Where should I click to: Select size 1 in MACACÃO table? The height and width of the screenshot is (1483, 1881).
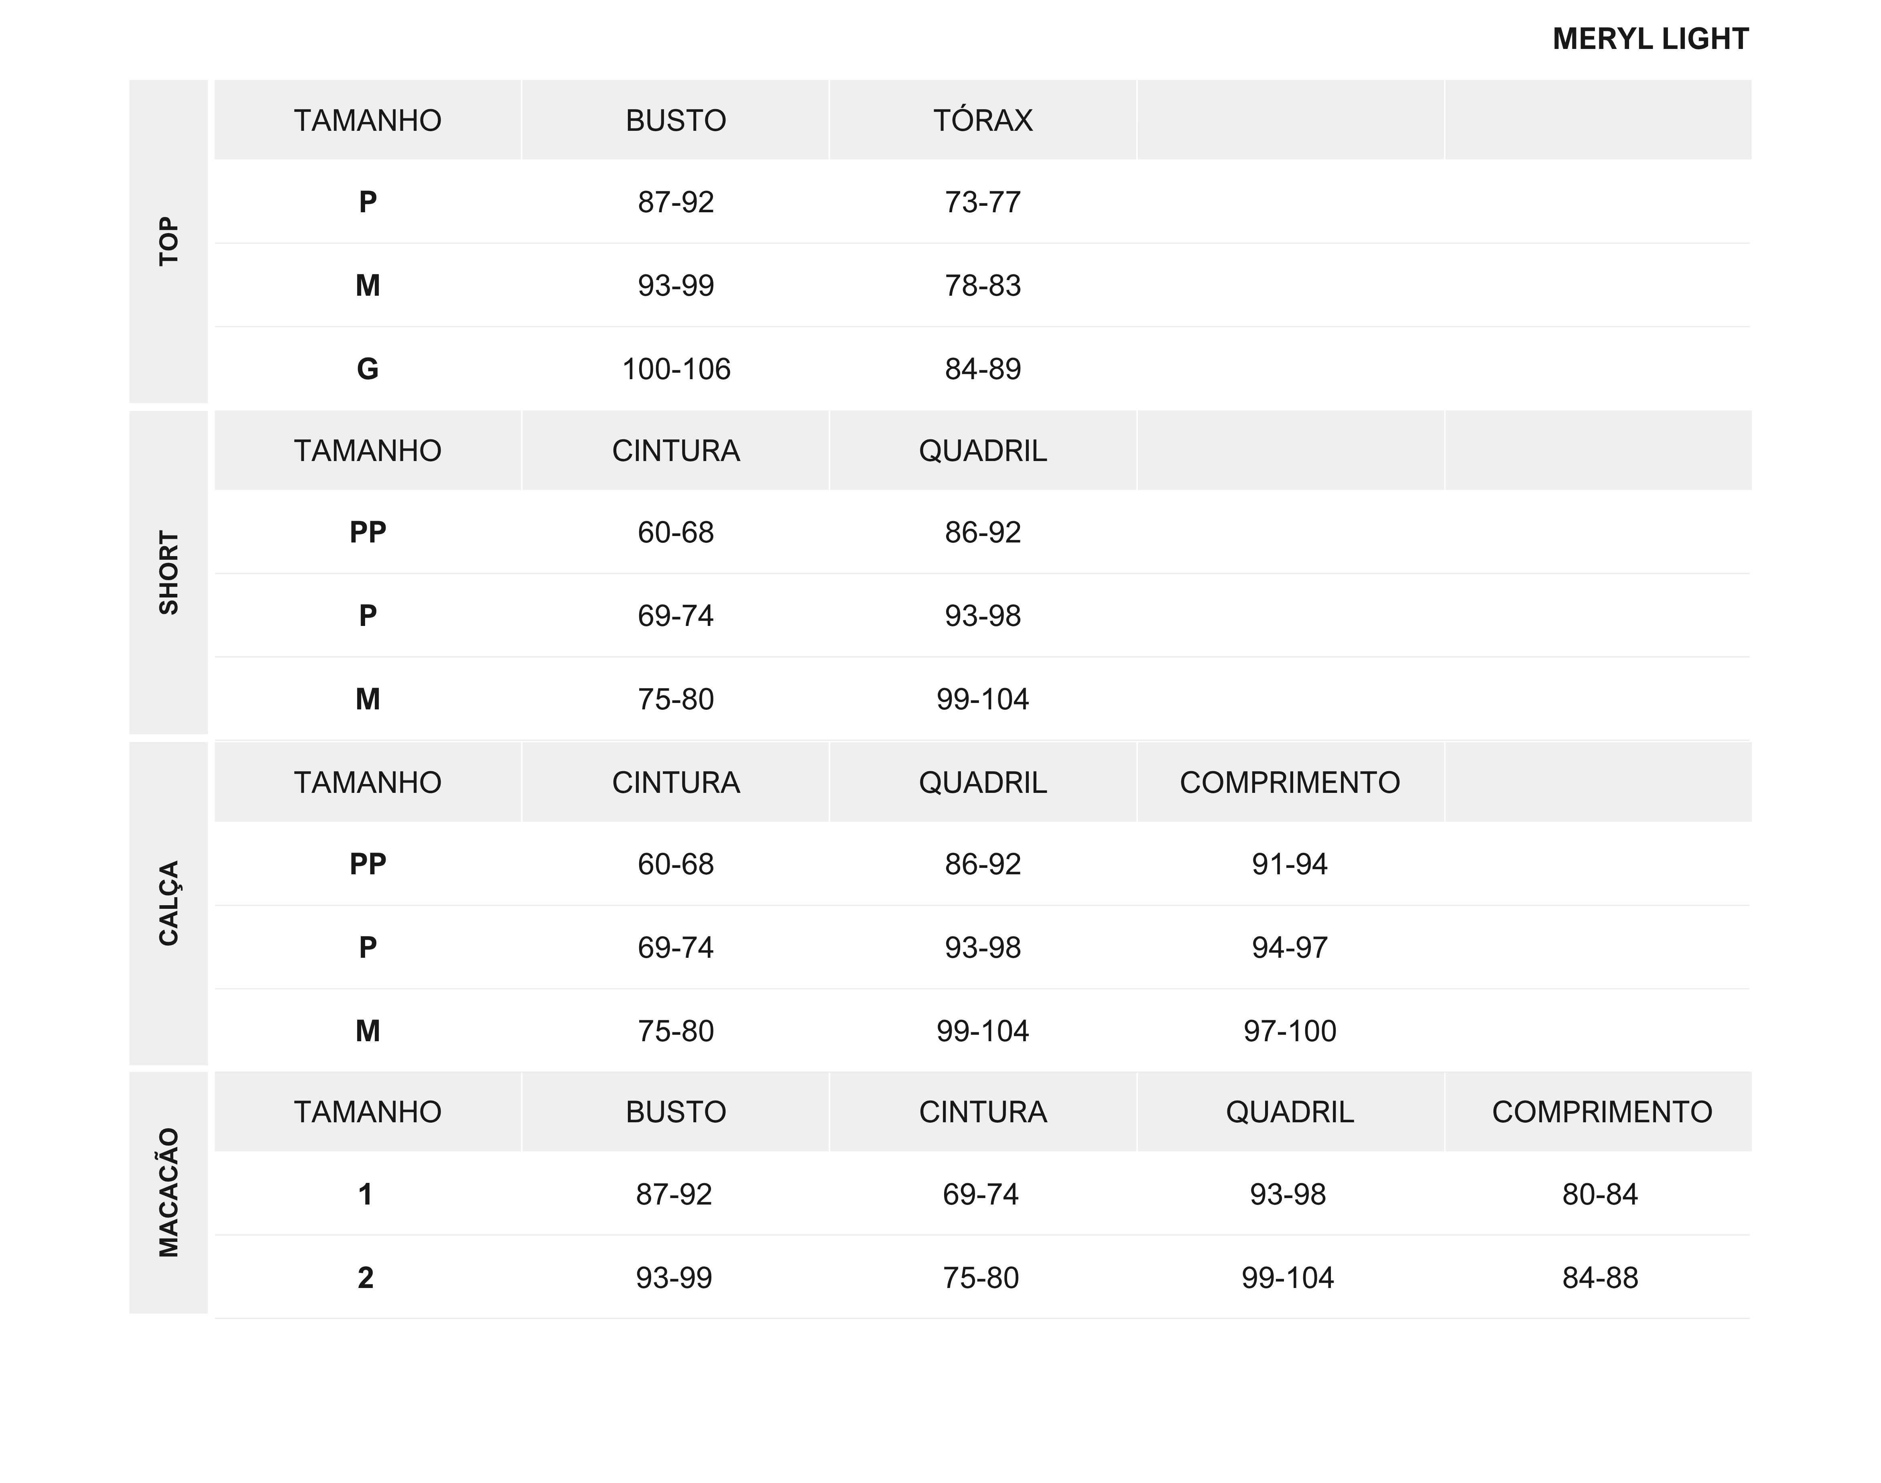[x=366, y=1195]
